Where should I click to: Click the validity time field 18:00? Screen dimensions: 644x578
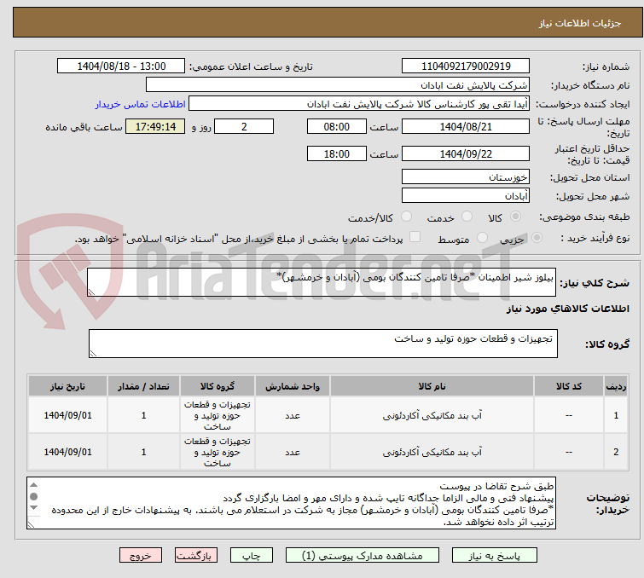[x=337, y=153]
